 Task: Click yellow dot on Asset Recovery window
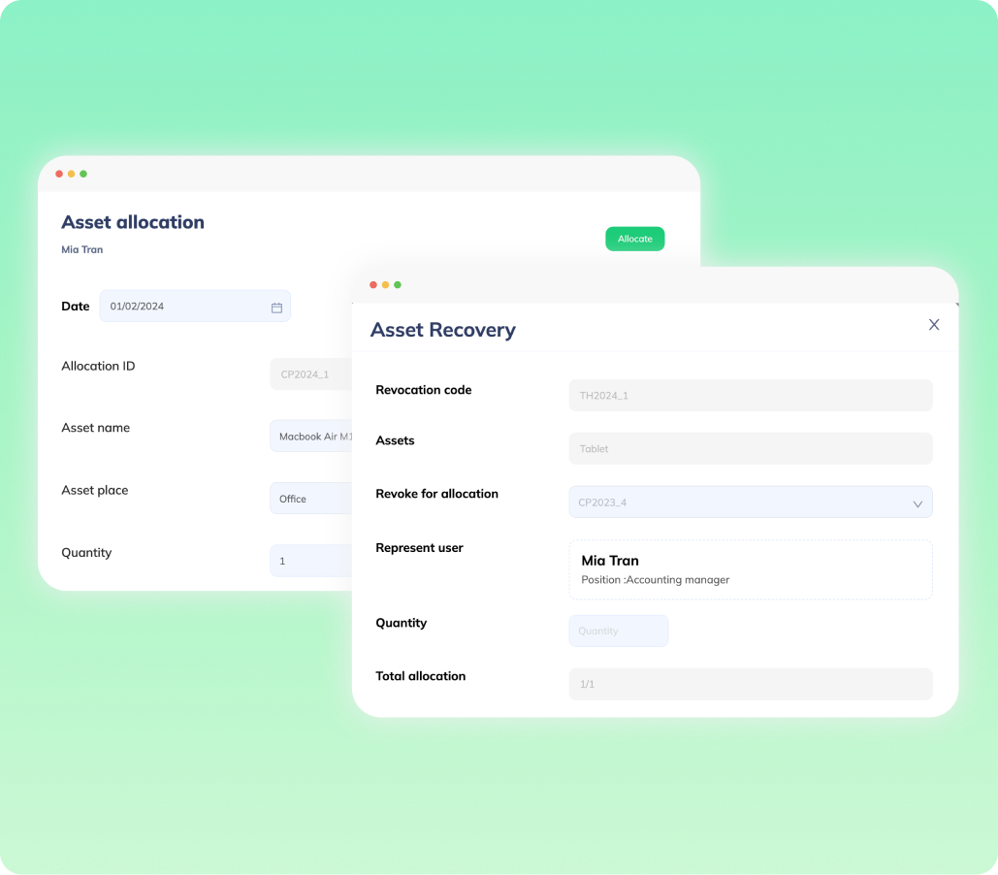point(385,284)
